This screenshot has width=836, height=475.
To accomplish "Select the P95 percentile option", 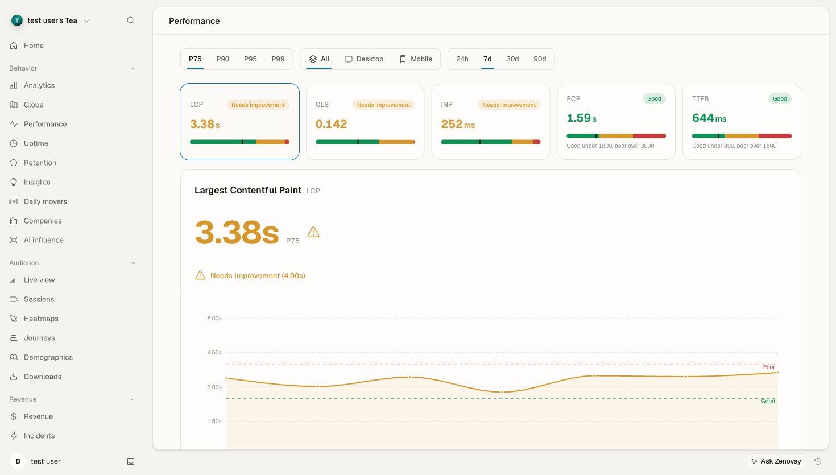I will [x=251, y=59].
